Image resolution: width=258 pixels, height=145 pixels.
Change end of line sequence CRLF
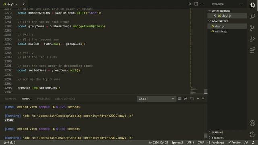201,143
